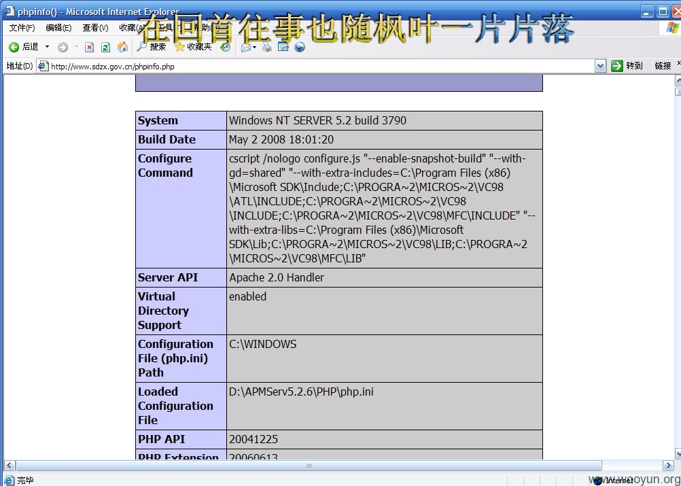Stop page loading with red X icon
This screenshot has width=681, height=486.
tap(90, 47)
